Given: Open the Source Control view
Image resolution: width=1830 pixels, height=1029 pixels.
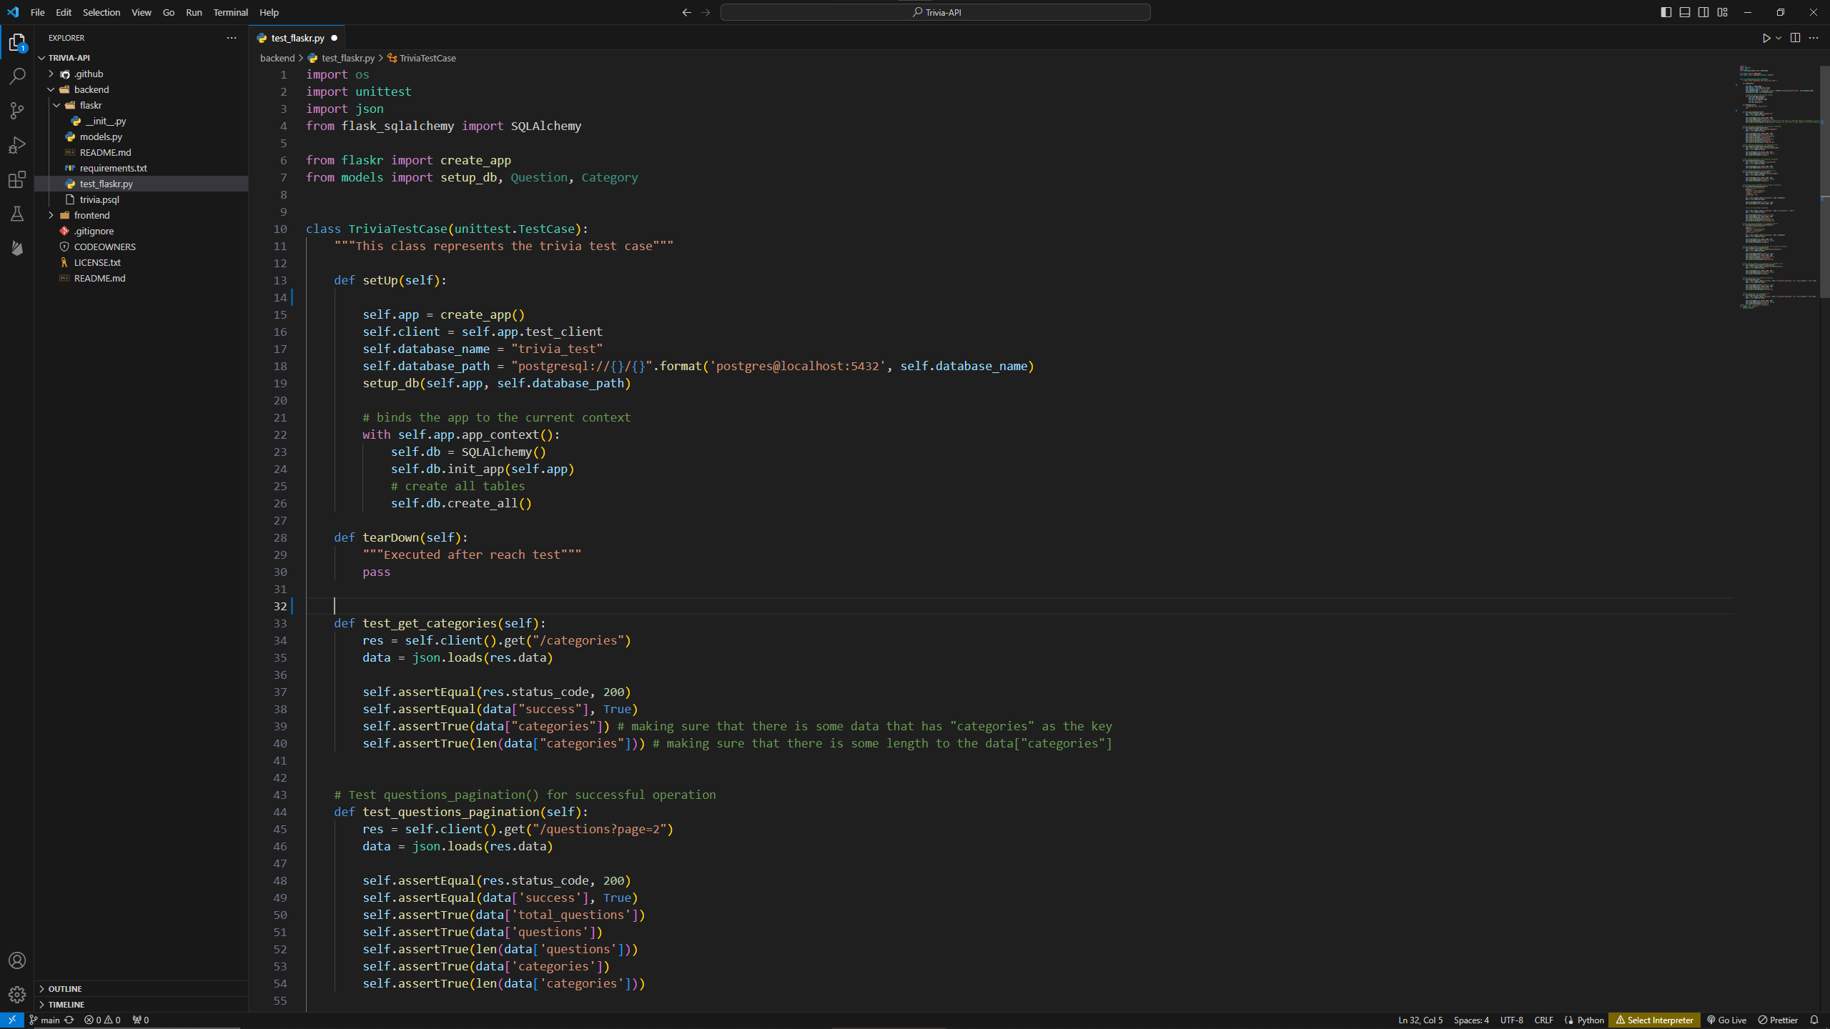Looking at the screenshot, I should tap(17, 110).
